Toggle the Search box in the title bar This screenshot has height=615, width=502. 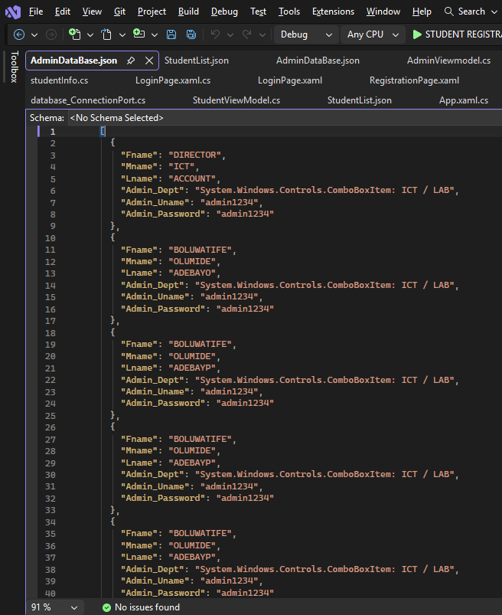point(470,11)
